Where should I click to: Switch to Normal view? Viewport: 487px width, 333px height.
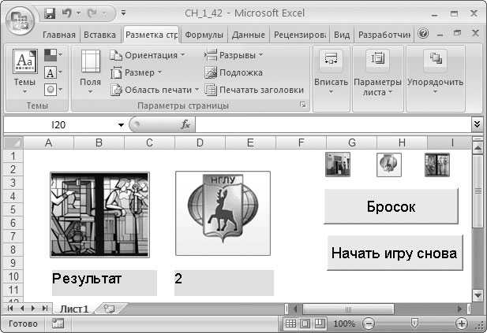tap(290, 324)
